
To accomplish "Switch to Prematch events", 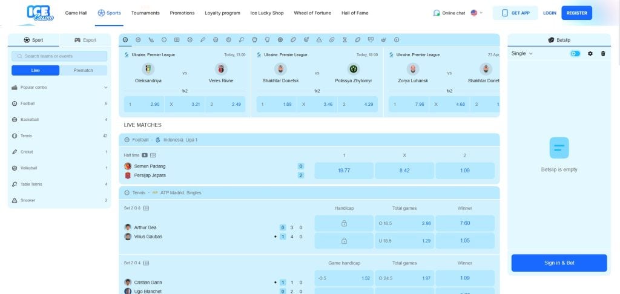I will point(84,70).
